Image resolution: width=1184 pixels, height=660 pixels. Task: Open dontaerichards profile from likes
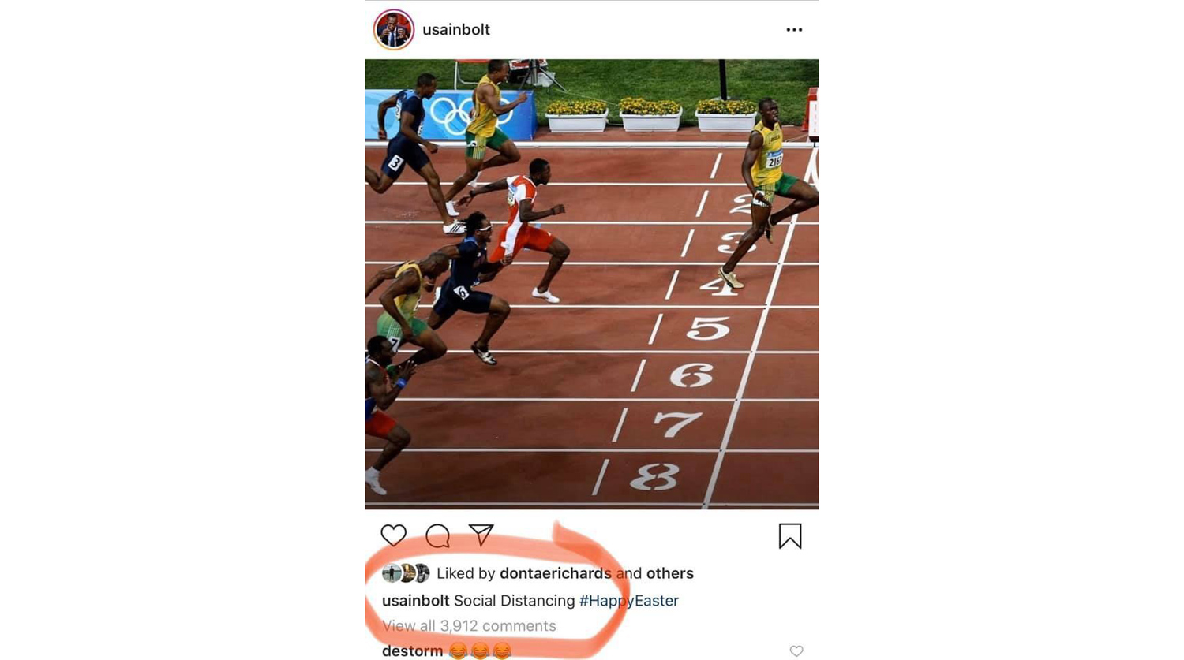coord(556,573)
